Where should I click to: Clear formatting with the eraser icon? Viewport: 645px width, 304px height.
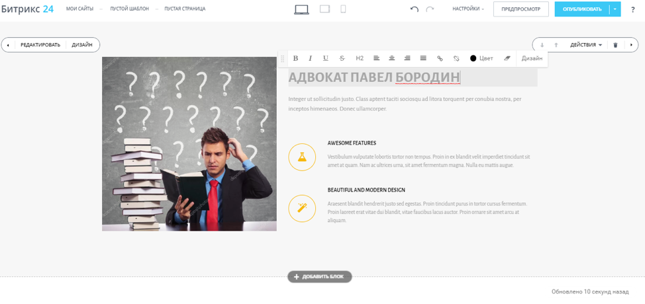click(x=507, y=58)
